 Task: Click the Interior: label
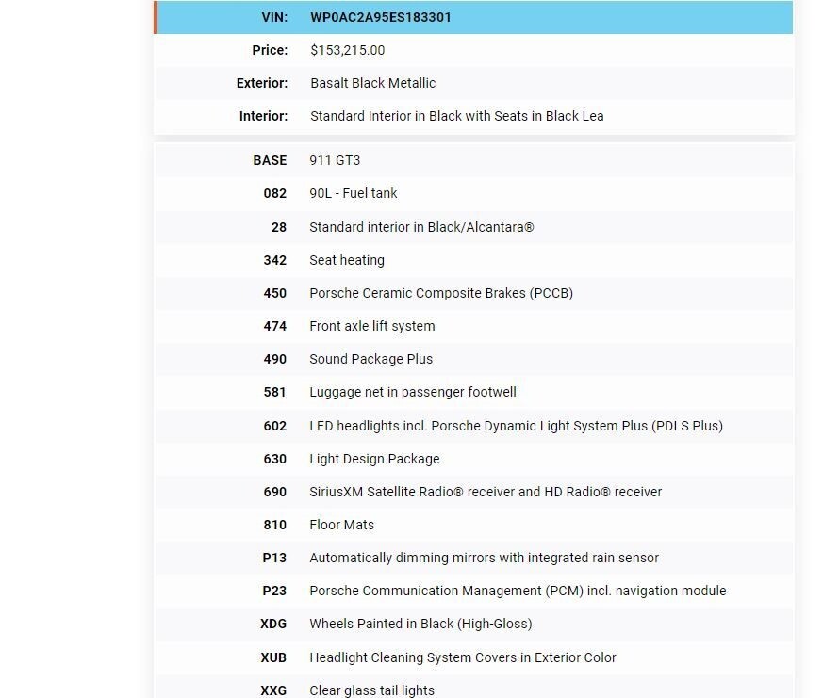pos(263,116)
